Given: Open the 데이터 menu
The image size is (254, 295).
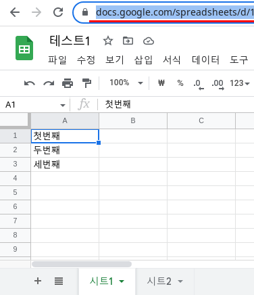Looking at the screenshot, I should (205, 60).
